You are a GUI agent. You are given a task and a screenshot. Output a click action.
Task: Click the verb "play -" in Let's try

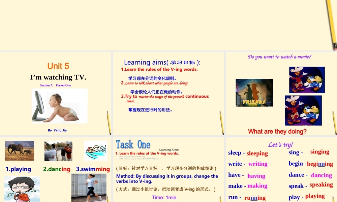point(296,197)
